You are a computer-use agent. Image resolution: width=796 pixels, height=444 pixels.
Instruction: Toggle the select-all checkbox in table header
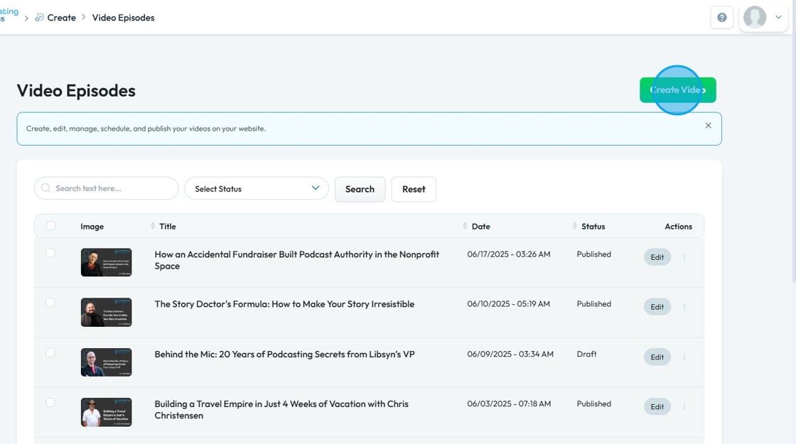[50, 226]
